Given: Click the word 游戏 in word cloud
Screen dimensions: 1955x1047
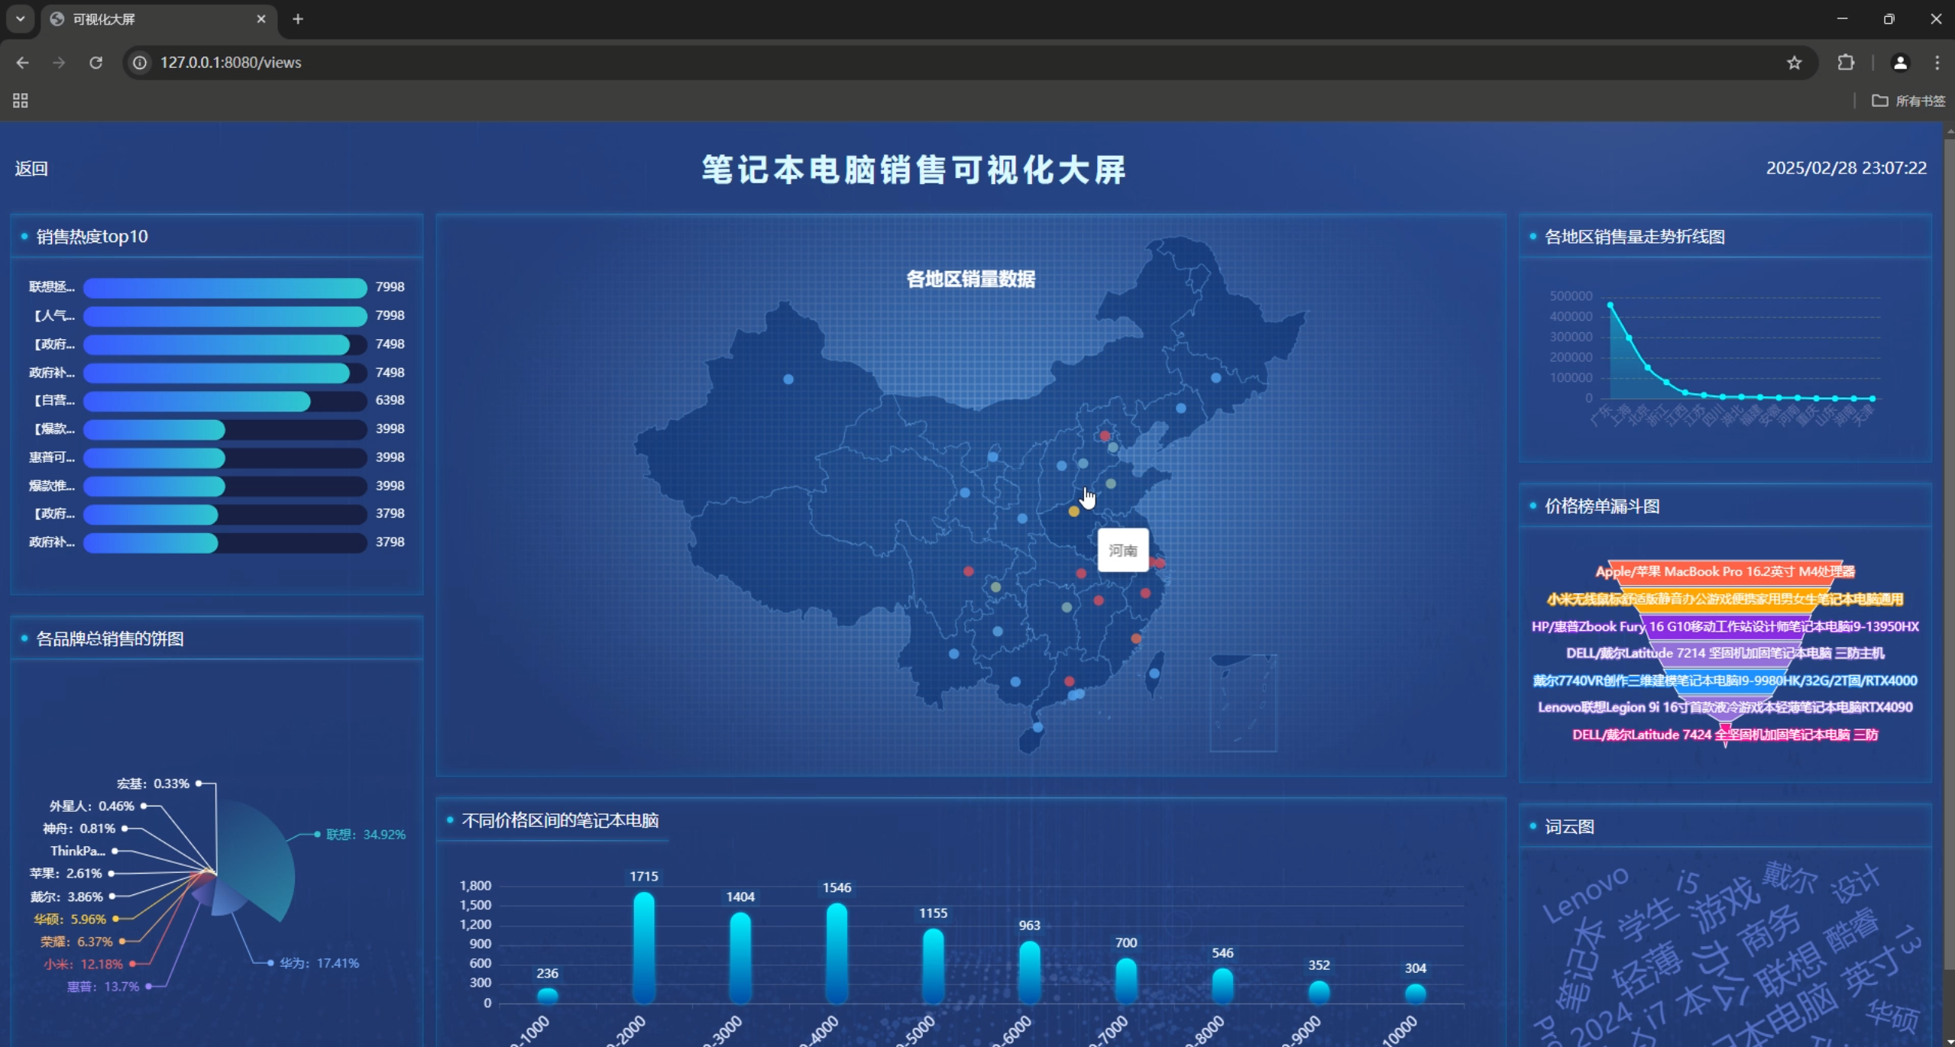Looking at the screenshot, I should pyautogui.click(x=1725, y=906).
